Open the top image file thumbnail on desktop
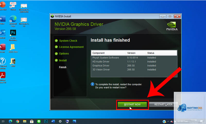Viewport: 206px width, 124px height. point(24,8)
